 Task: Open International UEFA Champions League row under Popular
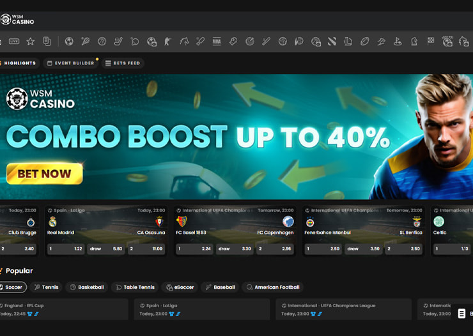coord(344,309)
